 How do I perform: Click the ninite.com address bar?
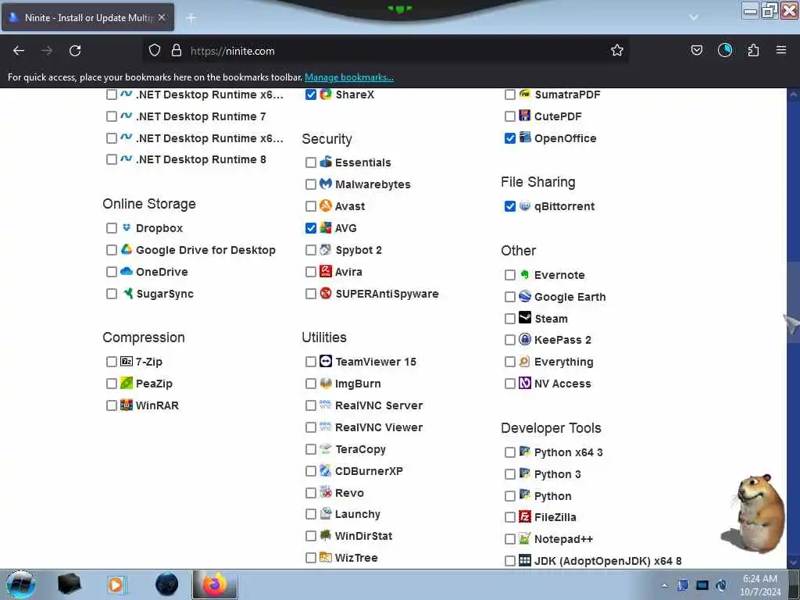tap(385, 51)
